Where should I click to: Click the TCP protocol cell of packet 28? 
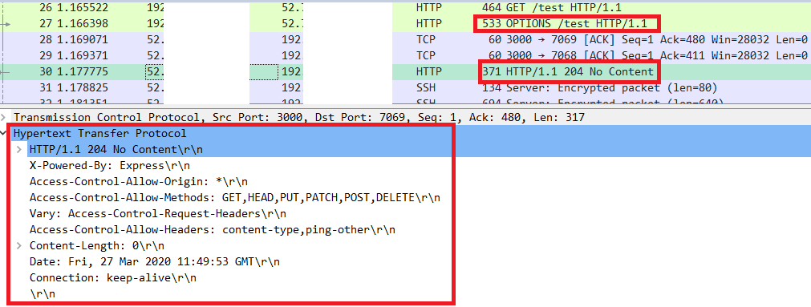[x=426, y=39]
